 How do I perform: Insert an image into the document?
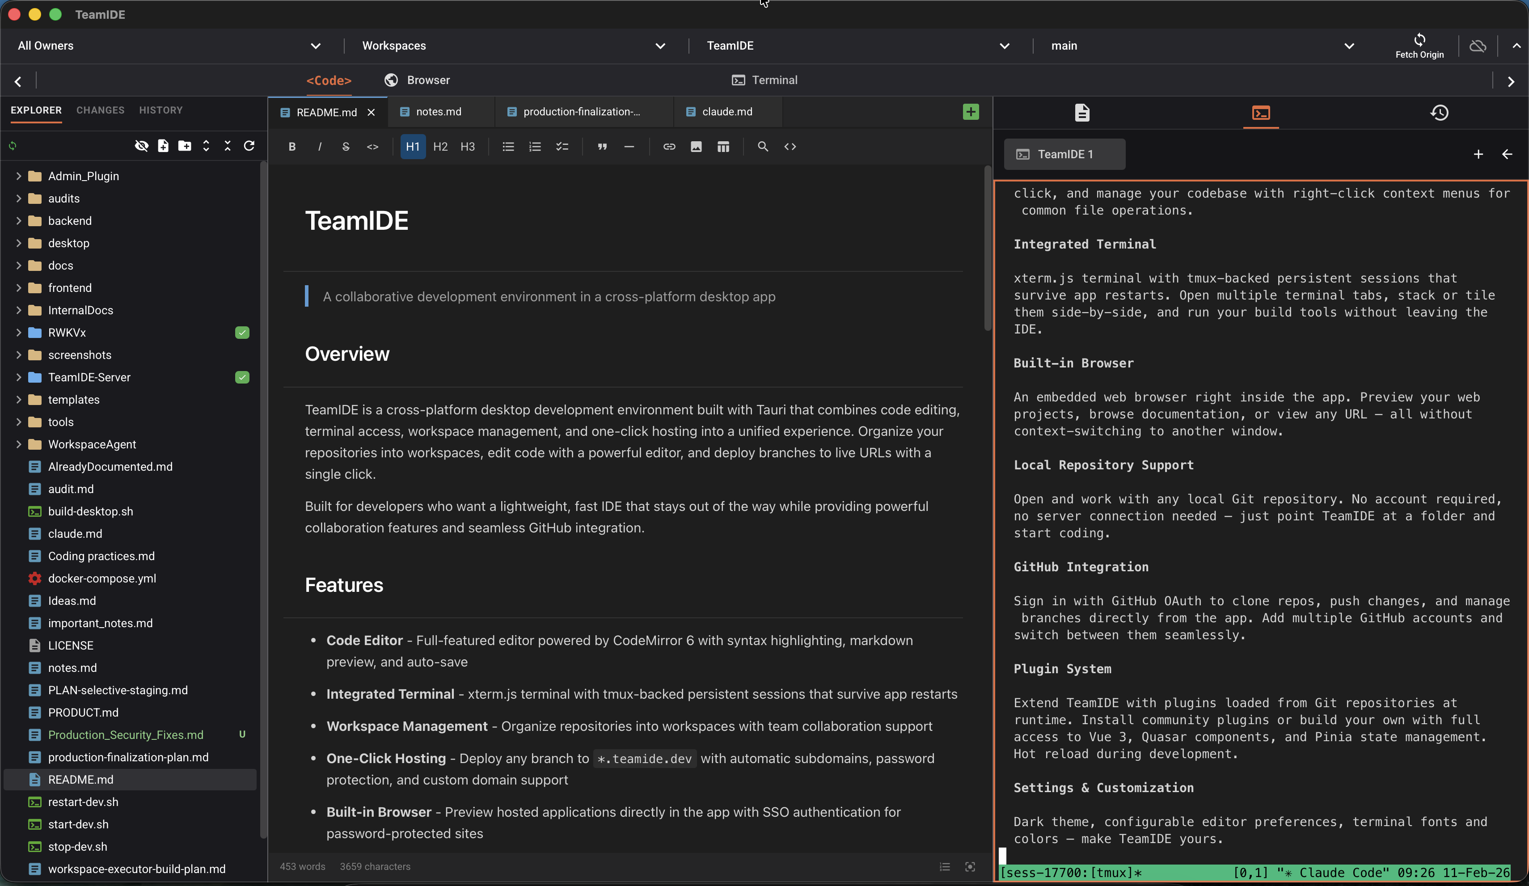(x=696, y=146)
